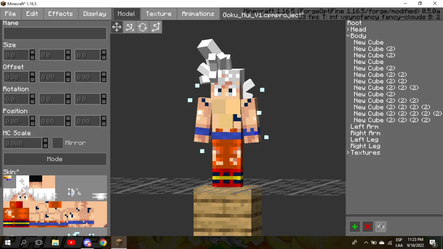443x249 pixels.
Task: Select Left Arm in the model tree
Action: pyautogui.click(x=364, y=127)
